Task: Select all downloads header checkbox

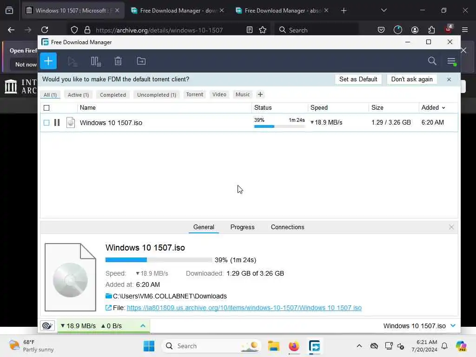Action: (46, 108)
